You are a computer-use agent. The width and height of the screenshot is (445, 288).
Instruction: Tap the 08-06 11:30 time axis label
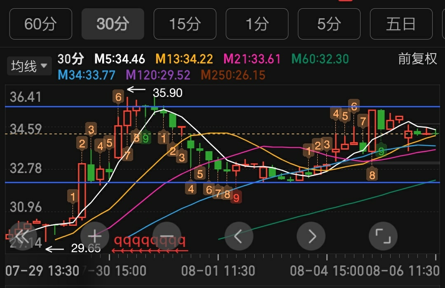click(403, 271)
